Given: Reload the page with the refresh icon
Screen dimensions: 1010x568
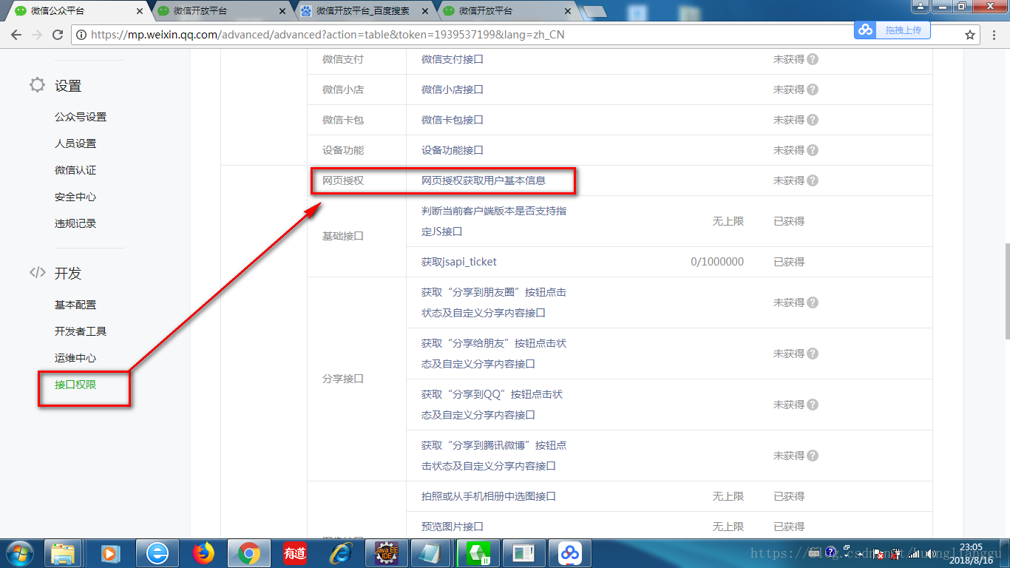Looking at the screenshot, I should click(58, 35).
